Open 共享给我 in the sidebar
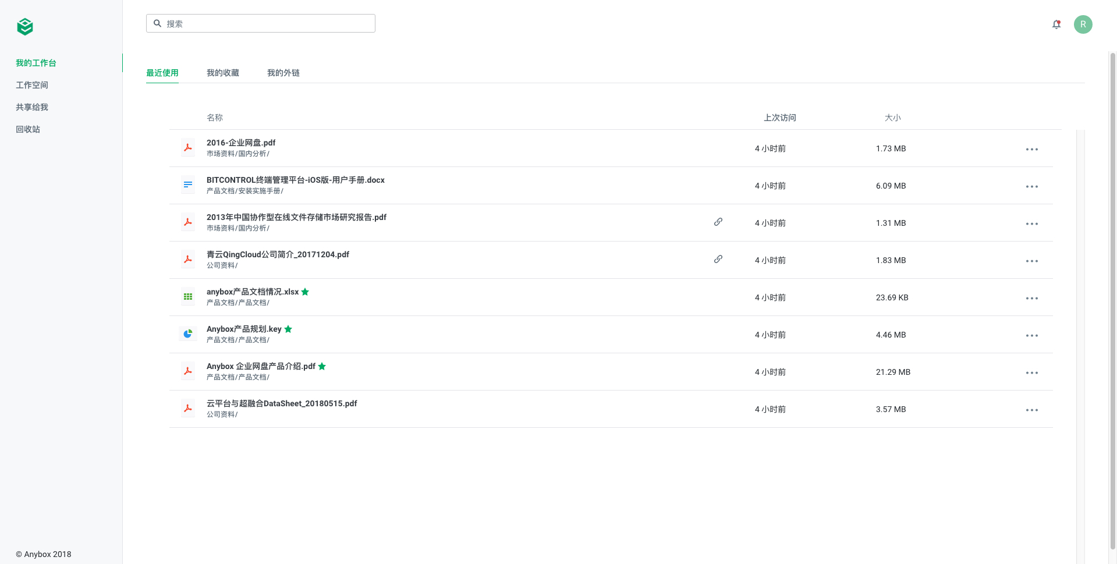 tap(32, 107)
